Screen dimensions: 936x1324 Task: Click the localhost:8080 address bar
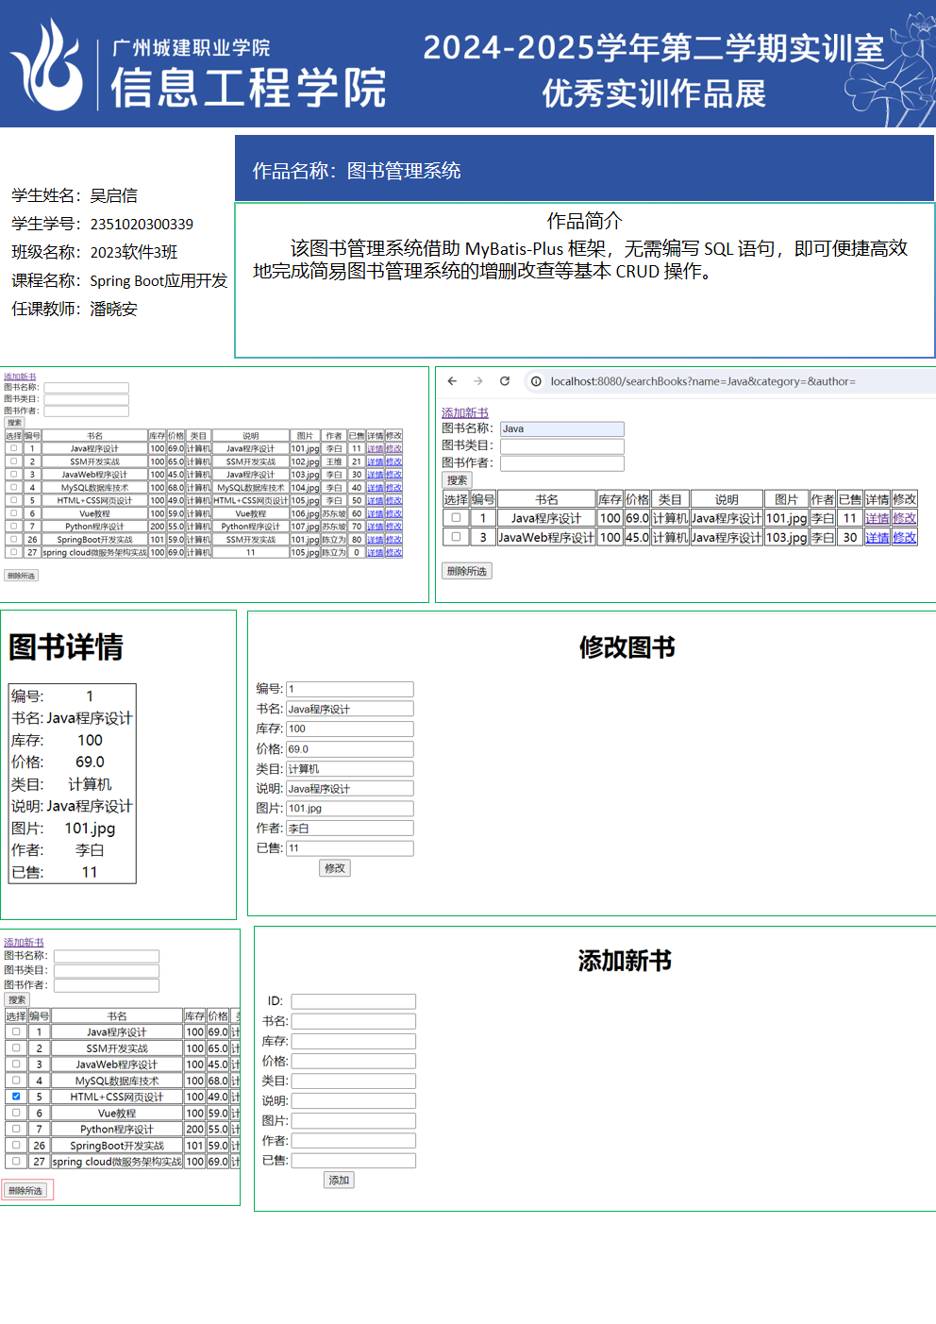click(703, 381)
